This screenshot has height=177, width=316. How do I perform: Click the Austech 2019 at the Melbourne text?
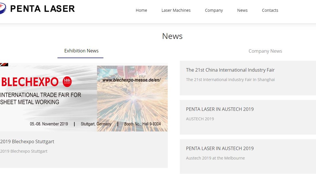[215, 158]
